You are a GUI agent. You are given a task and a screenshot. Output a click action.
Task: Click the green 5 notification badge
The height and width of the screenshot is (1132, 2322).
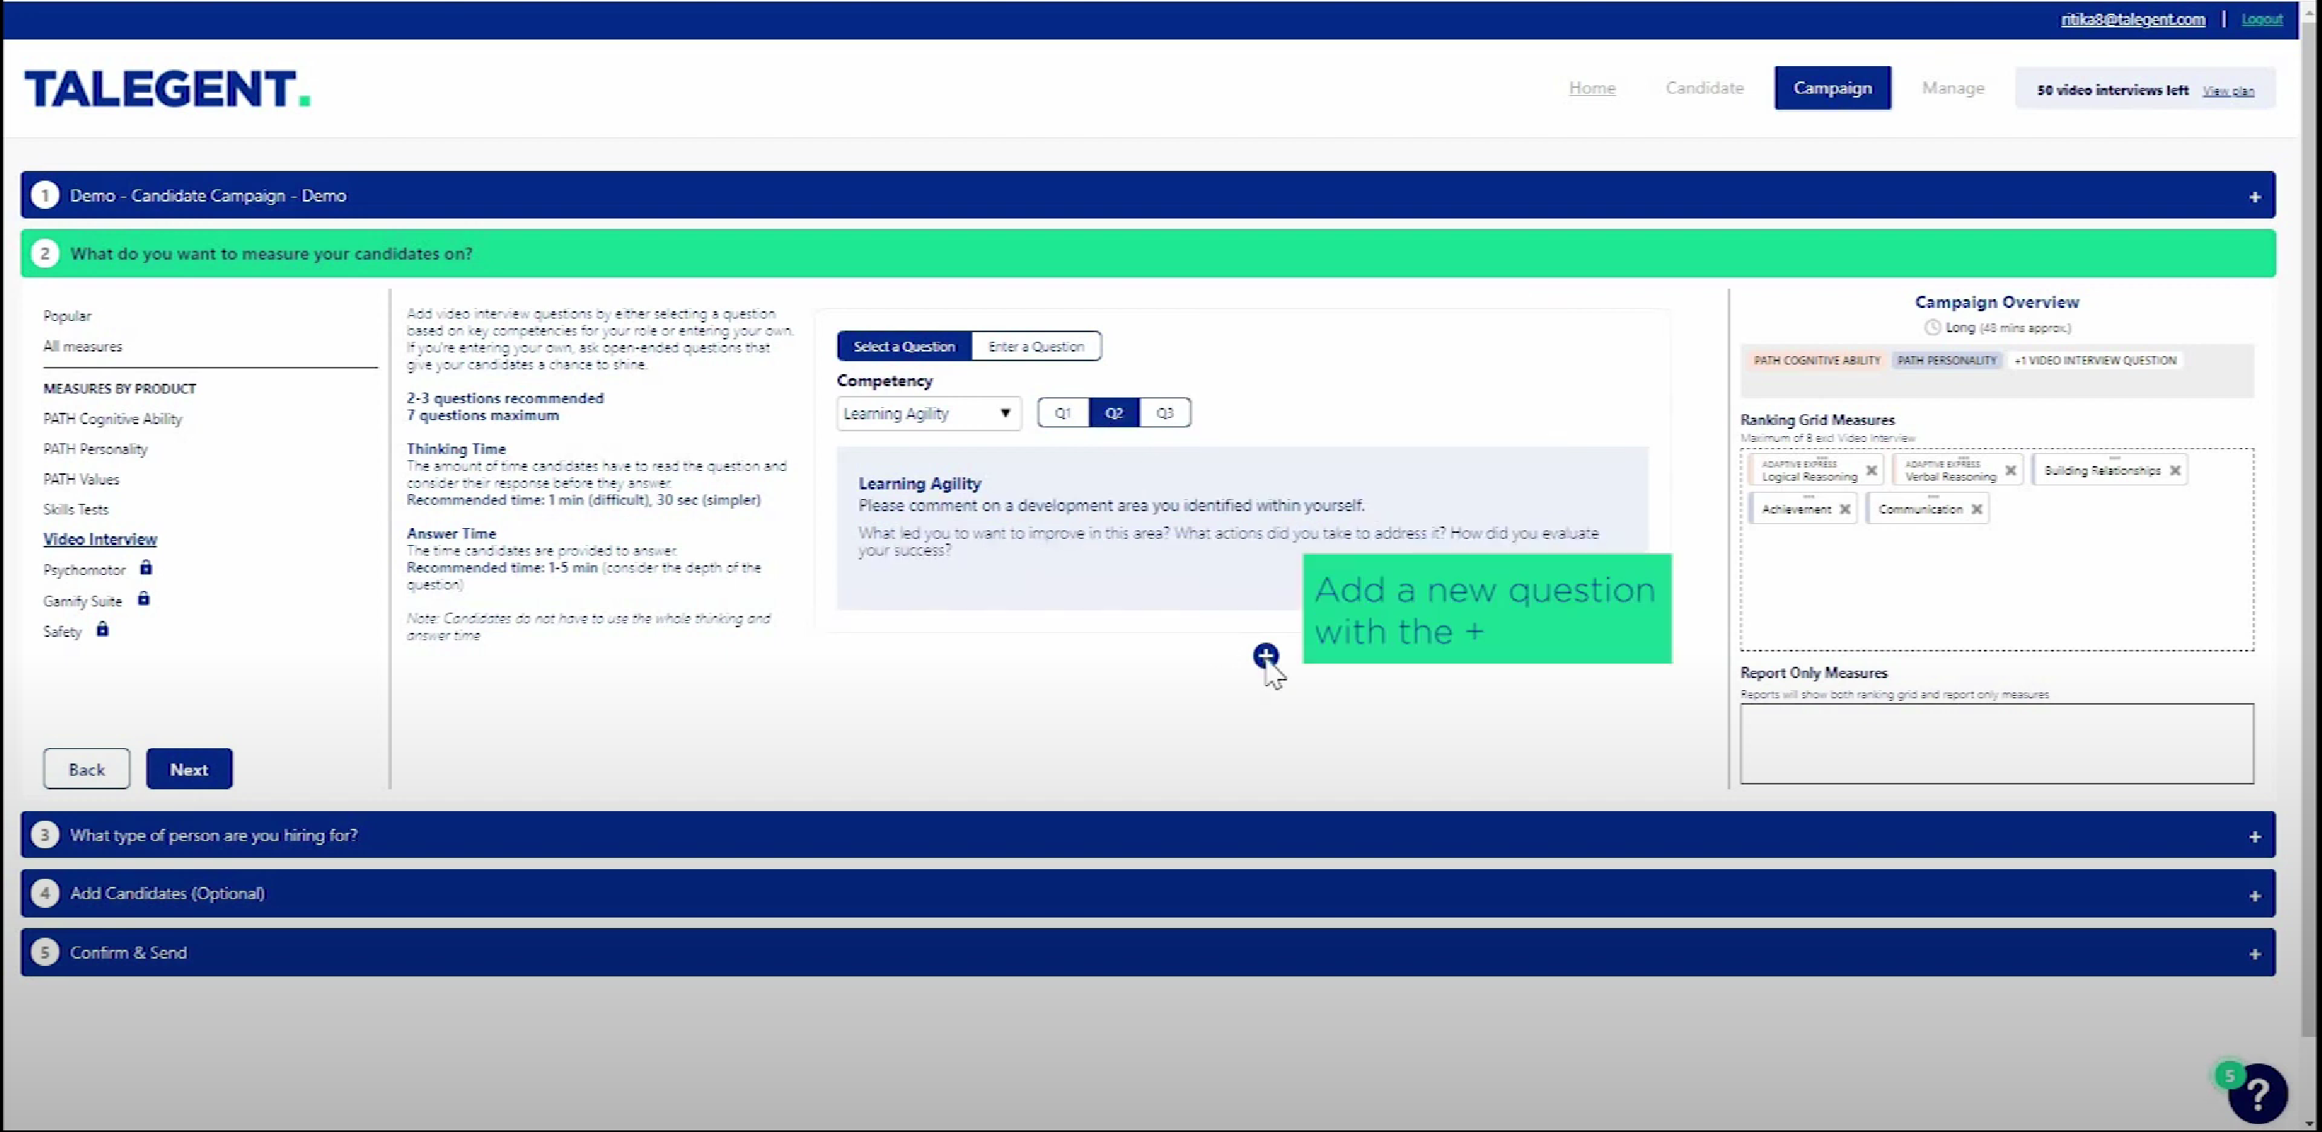(x=2229, y=1076)
